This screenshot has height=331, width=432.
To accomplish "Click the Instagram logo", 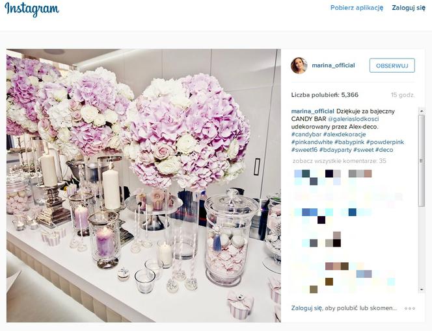I will coord(32,9).
